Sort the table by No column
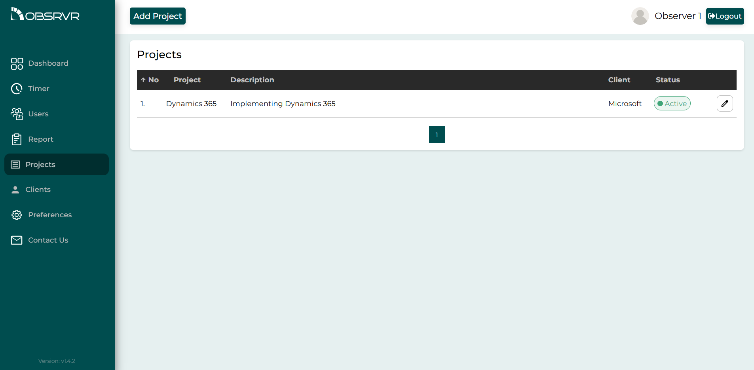 (x=150, y=80)
